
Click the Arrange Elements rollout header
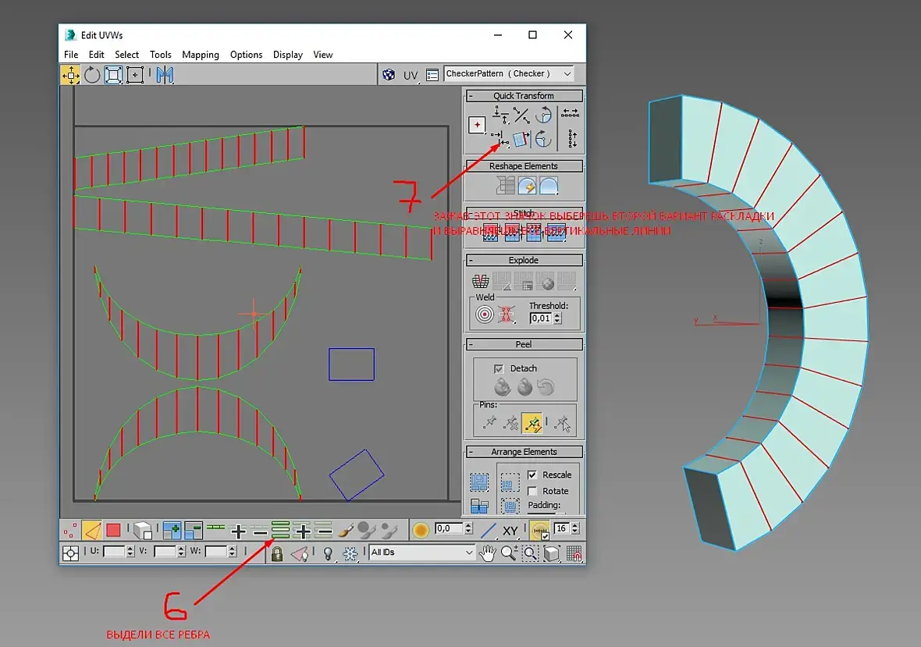(x=524, y=451)
